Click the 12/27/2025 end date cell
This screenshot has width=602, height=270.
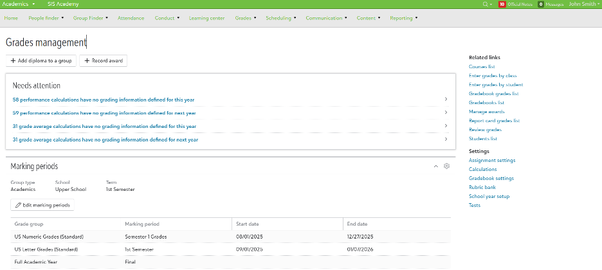click(397, 237)
